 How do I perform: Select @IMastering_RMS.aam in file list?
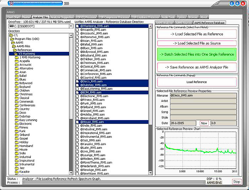click(x=112, y=26)
